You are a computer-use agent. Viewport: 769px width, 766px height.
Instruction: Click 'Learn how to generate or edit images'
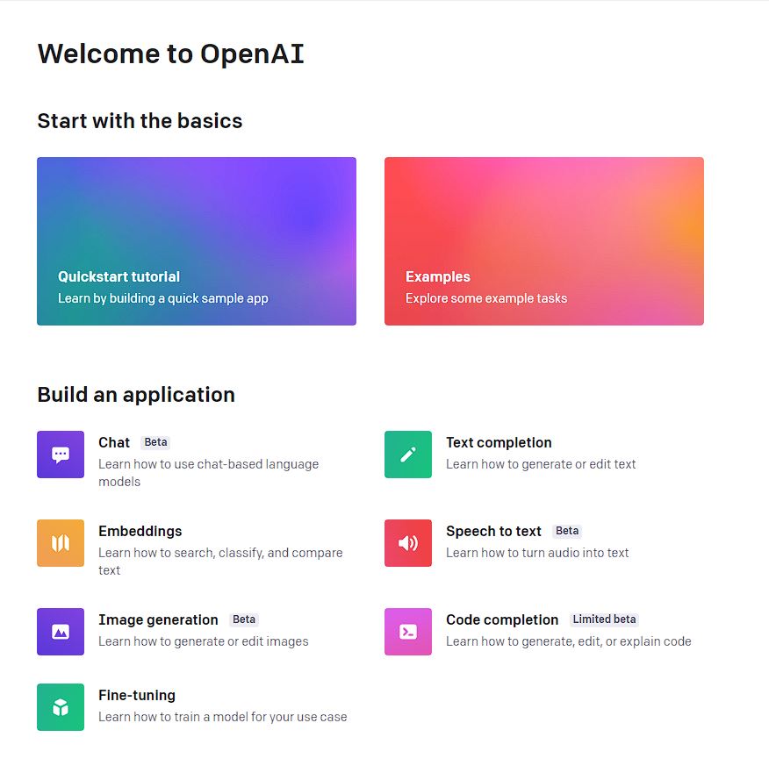[203, 641]
